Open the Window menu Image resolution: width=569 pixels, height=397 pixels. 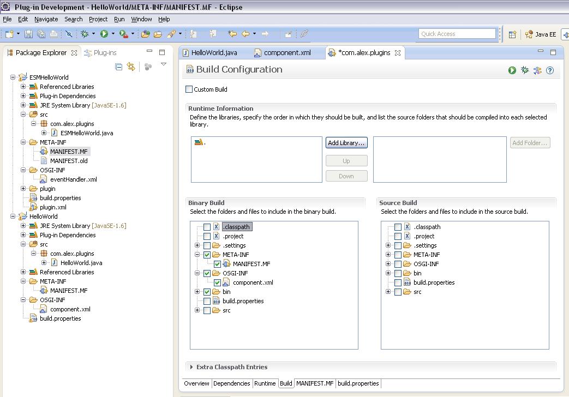141,19
